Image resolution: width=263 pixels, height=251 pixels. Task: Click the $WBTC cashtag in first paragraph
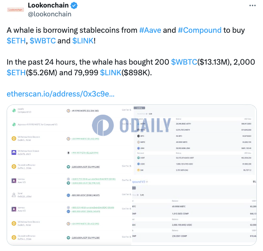pos(42,41)
